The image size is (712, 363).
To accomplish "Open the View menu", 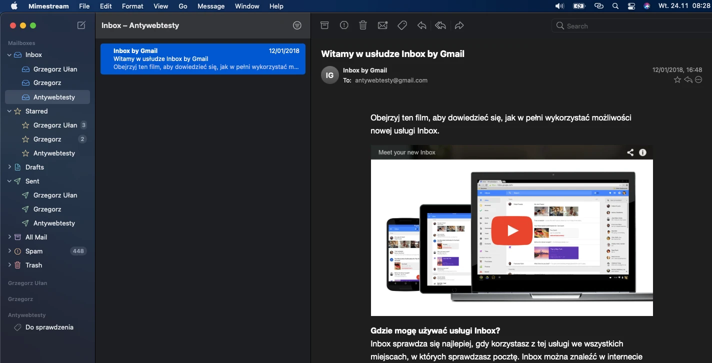I will point(161,6).
